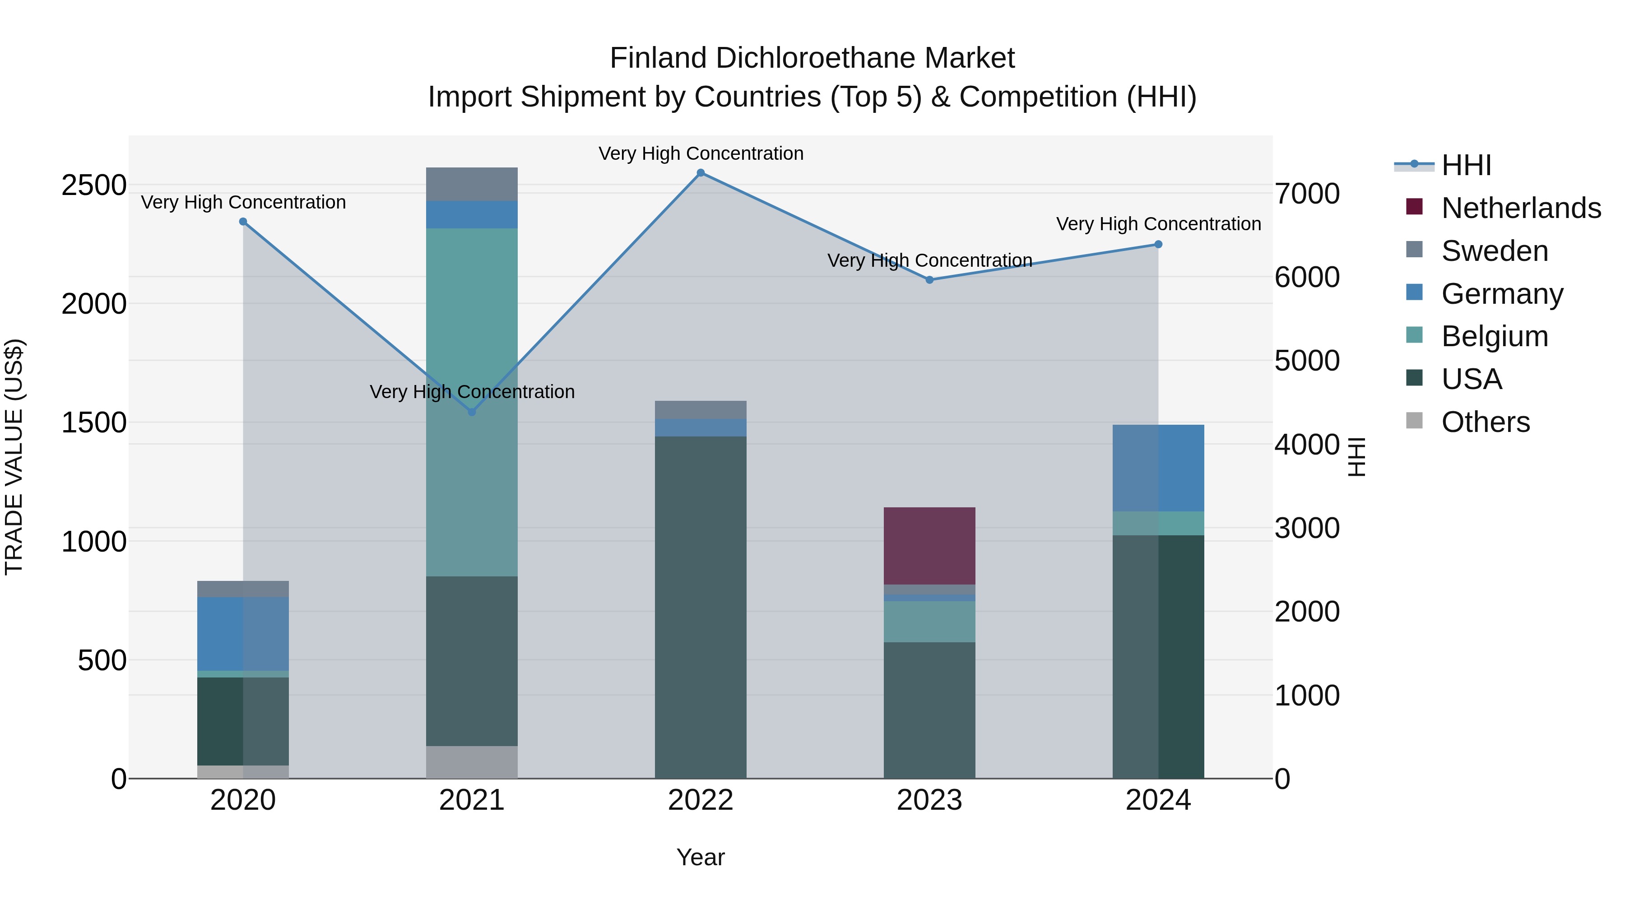Click the Germany segment in the 2024 bar
The height and width of the screenshot is (914, 1625).
pos(1158,468)
